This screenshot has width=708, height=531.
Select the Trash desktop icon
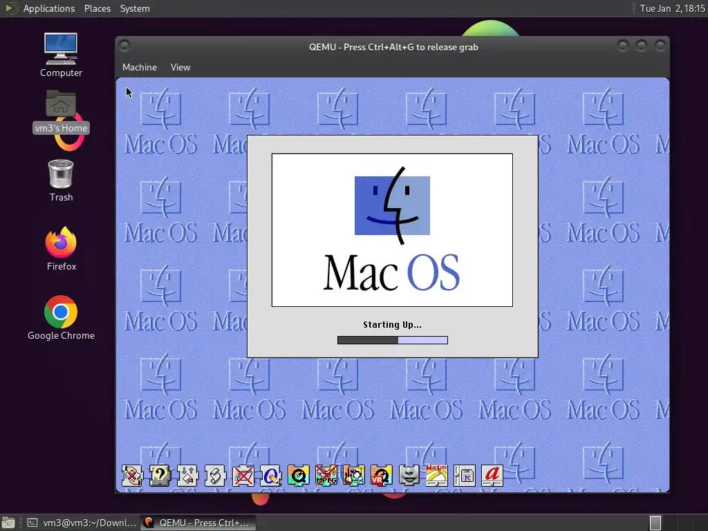click(61, 180)
